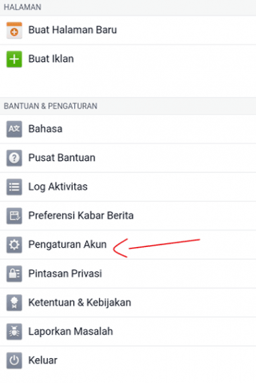
Task: Open Pengaturan Akun settings
Action: pyautogui.click(x=128, y=245)
